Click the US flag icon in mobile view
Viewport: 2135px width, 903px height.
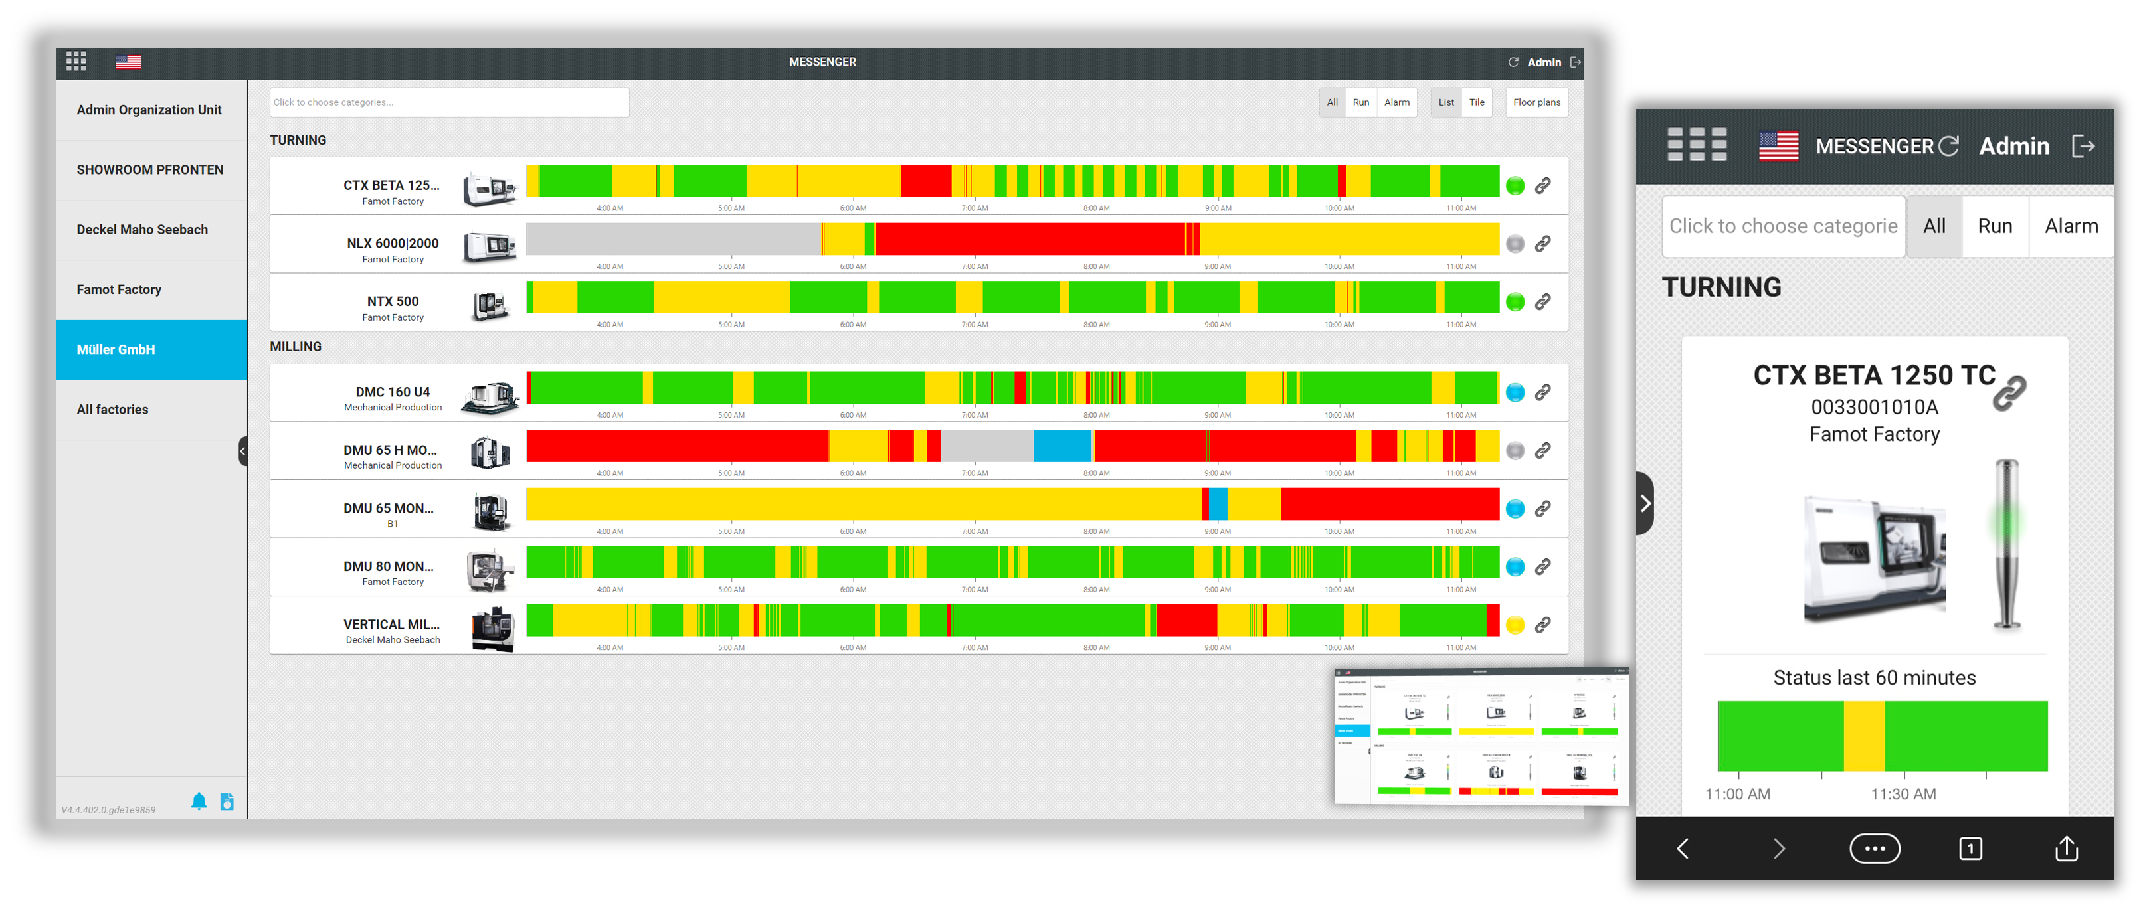pos(1779,147)
